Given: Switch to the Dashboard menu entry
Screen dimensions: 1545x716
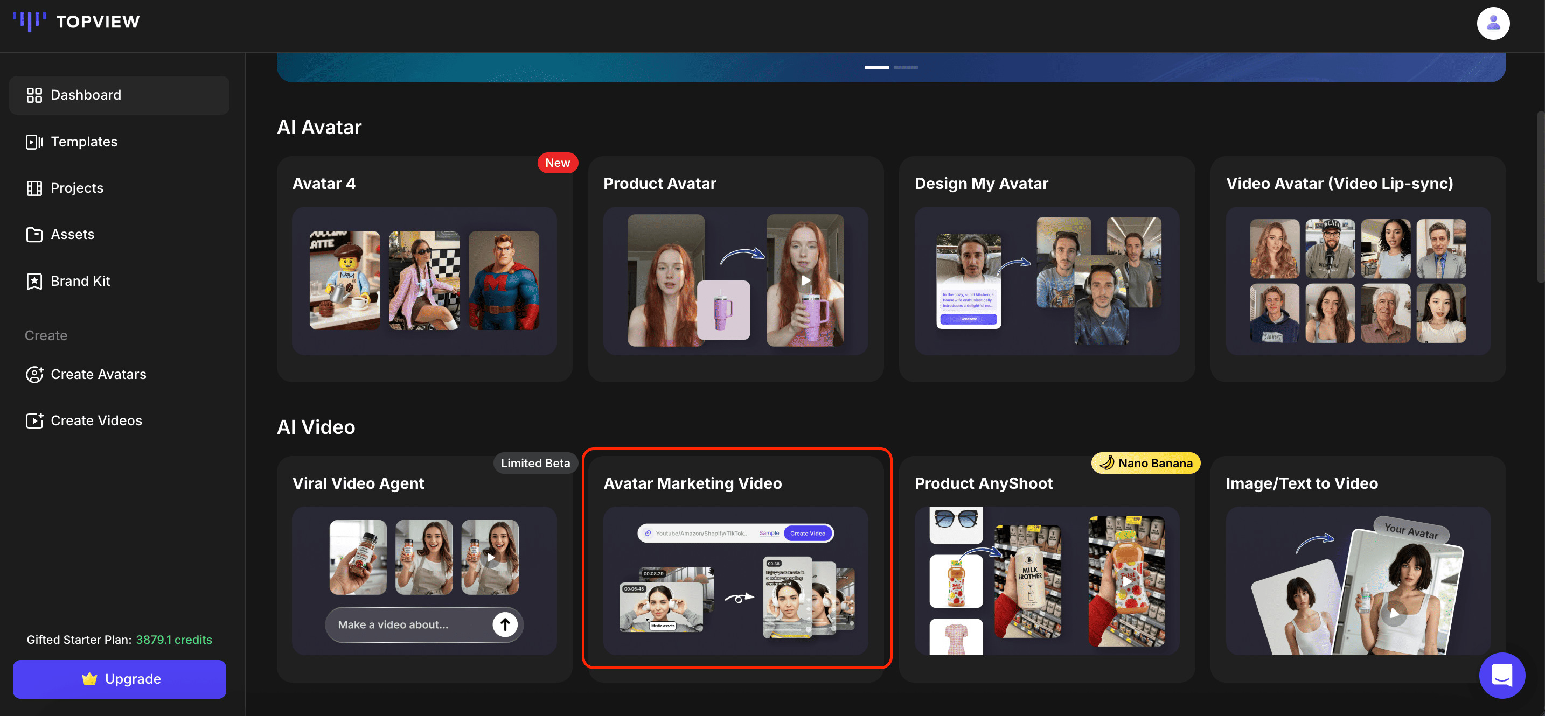Looking at the screenshot, I should (85, 95).
